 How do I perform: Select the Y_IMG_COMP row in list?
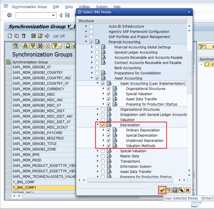coord(23,182)
